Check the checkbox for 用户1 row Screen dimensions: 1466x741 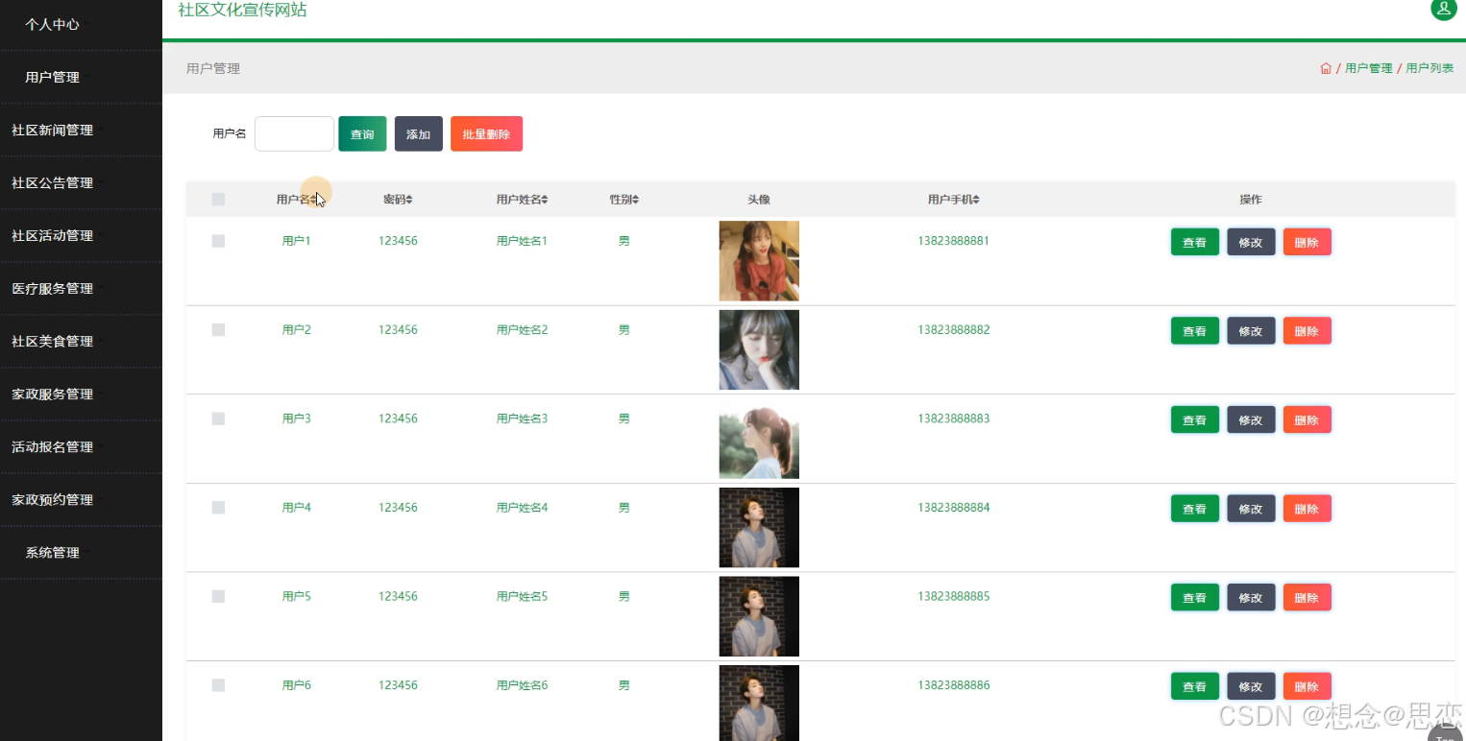[218, 241]
